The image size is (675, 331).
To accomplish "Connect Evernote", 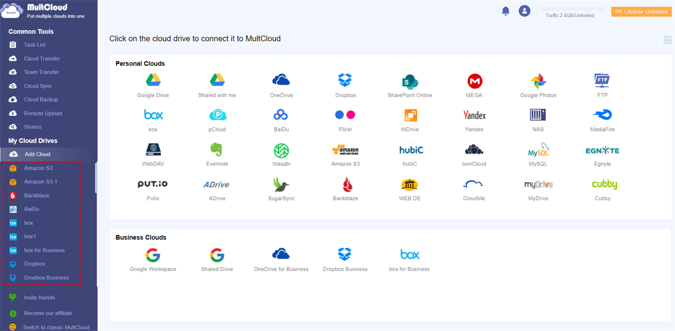I will click(217, 155).
